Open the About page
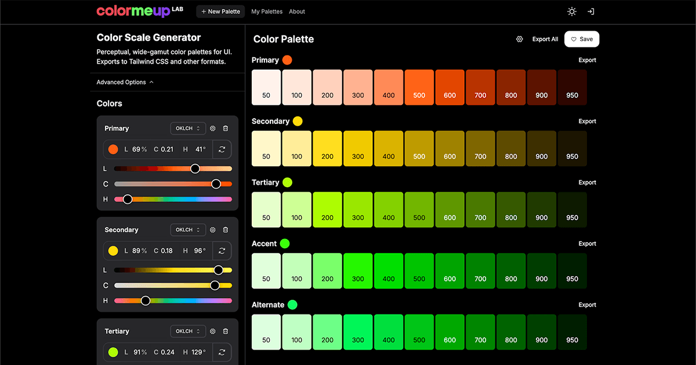 [296, 11]
